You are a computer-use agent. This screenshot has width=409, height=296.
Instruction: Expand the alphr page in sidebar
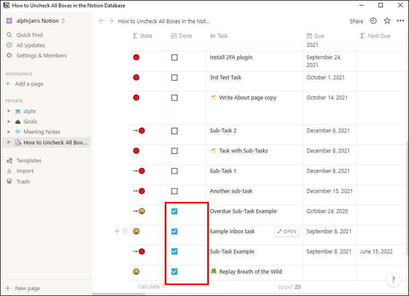tap(9, 111)
